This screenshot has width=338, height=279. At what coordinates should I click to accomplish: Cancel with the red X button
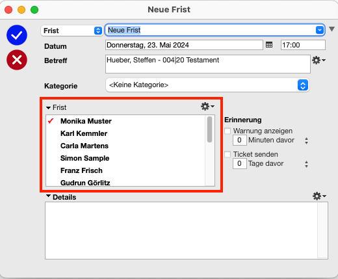click(17, 60)
